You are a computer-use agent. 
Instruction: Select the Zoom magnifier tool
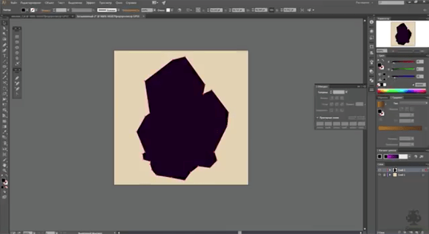[4, 170]
